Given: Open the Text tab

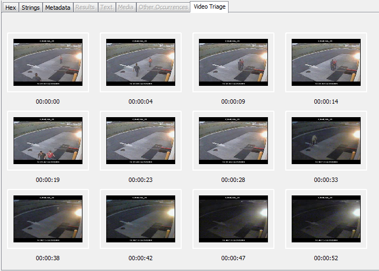Looking at the screenshot, I should pos(107,8).
